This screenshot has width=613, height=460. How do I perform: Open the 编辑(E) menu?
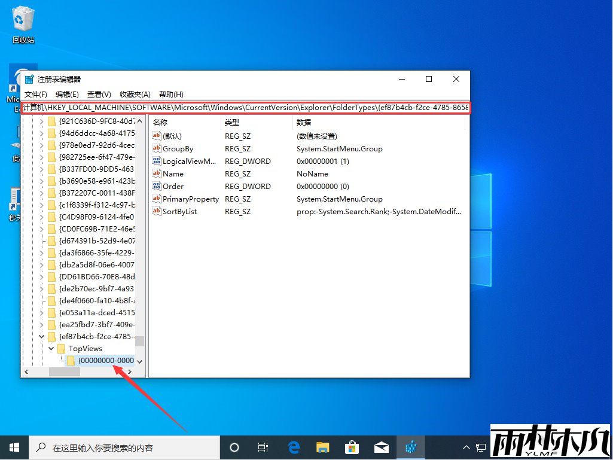[x=67, y=94]
